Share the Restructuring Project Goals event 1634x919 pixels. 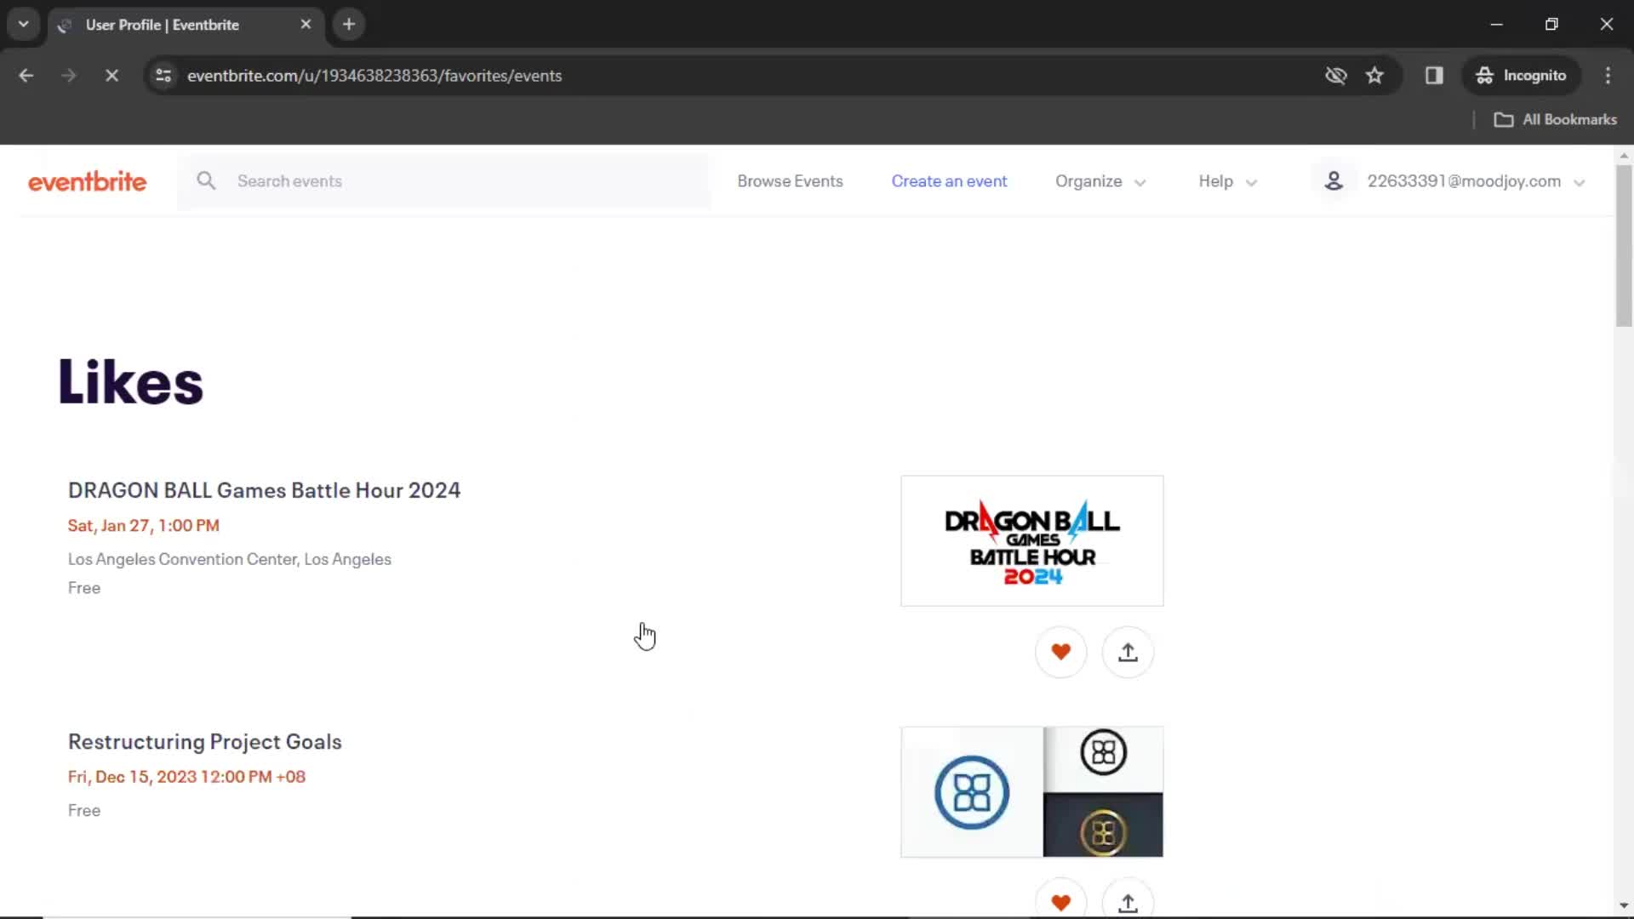(x=1128, y=901)
